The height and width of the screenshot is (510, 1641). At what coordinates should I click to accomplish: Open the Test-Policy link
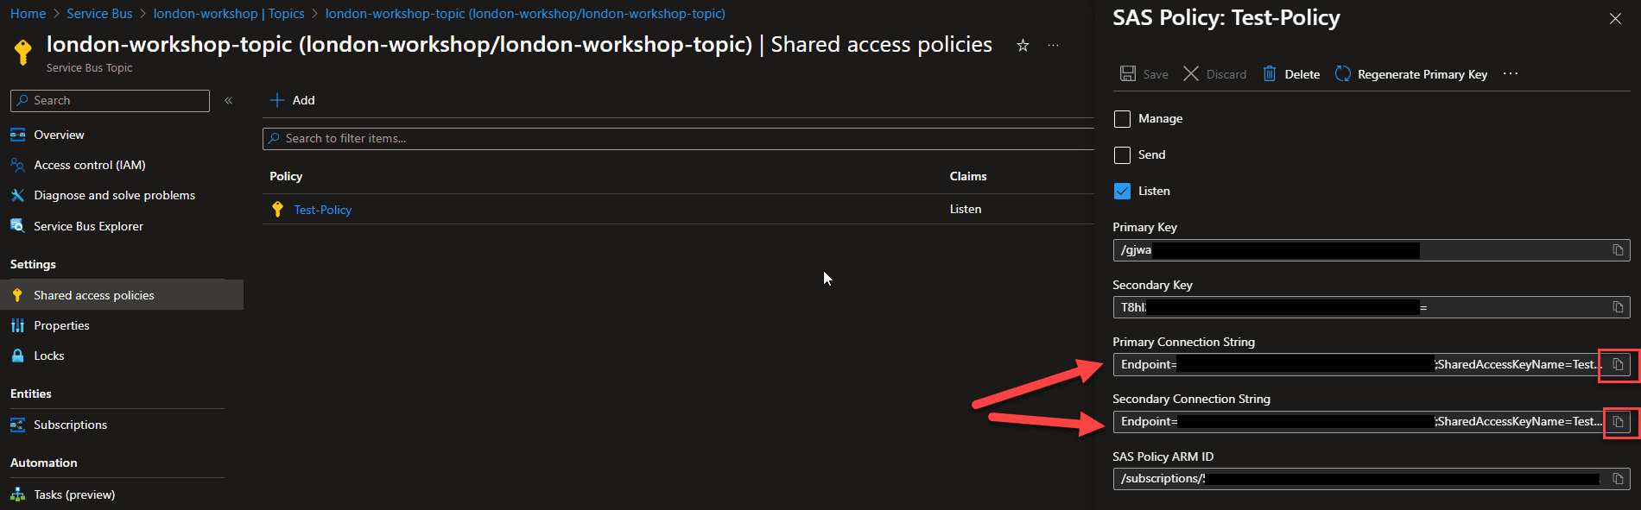point(322,210)
